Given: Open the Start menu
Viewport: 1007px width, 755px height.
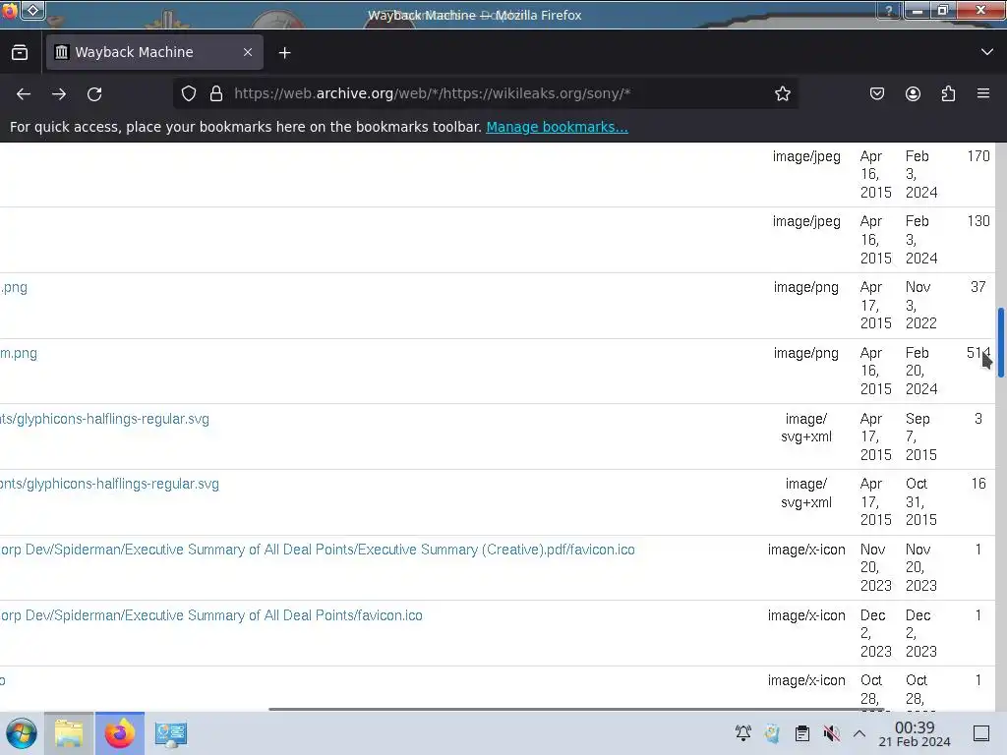Looking at the screenshot, I should [22, 733].
